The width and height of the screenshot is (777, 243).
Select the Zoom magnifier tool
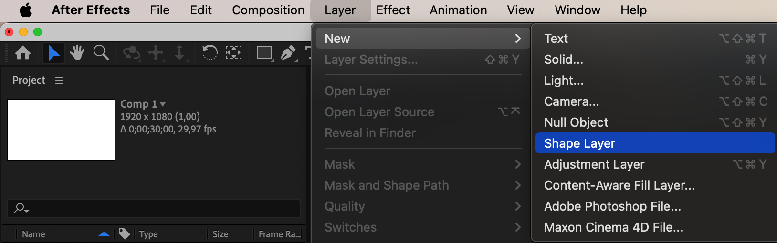(101, 52)
